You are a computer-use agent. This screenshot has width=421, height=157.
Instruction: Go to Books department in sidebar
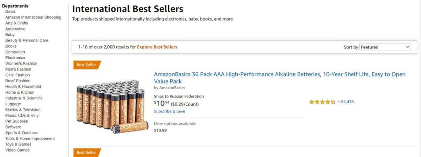click(x=11, y=46)
